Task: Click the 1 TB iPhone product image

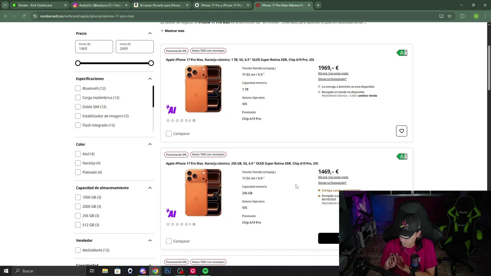Action: pos(203,89)
